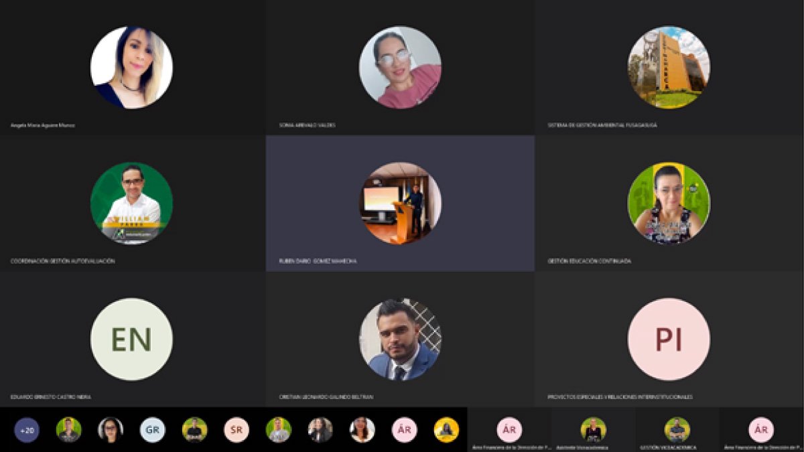
Task: Click Angela Maria Aguirre Munoz's profile picture
Action: [131, 68]
